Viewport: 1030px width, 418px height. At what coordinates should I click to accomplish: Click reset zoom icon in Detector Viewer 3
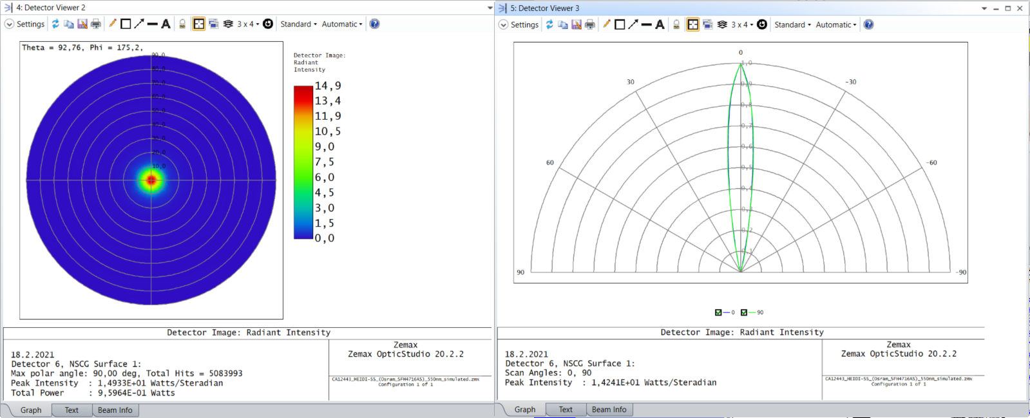[762, 24]
